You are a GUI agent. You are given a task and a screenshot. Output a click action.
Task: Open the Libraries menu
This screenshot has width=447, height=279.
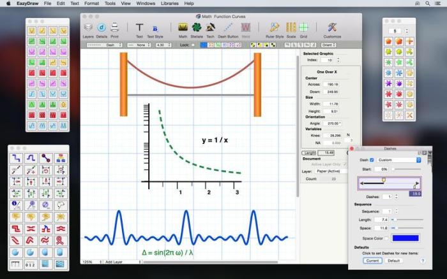point(170,3)
